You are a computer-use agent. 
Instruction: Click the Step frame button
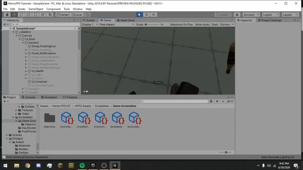coord(153,15)
